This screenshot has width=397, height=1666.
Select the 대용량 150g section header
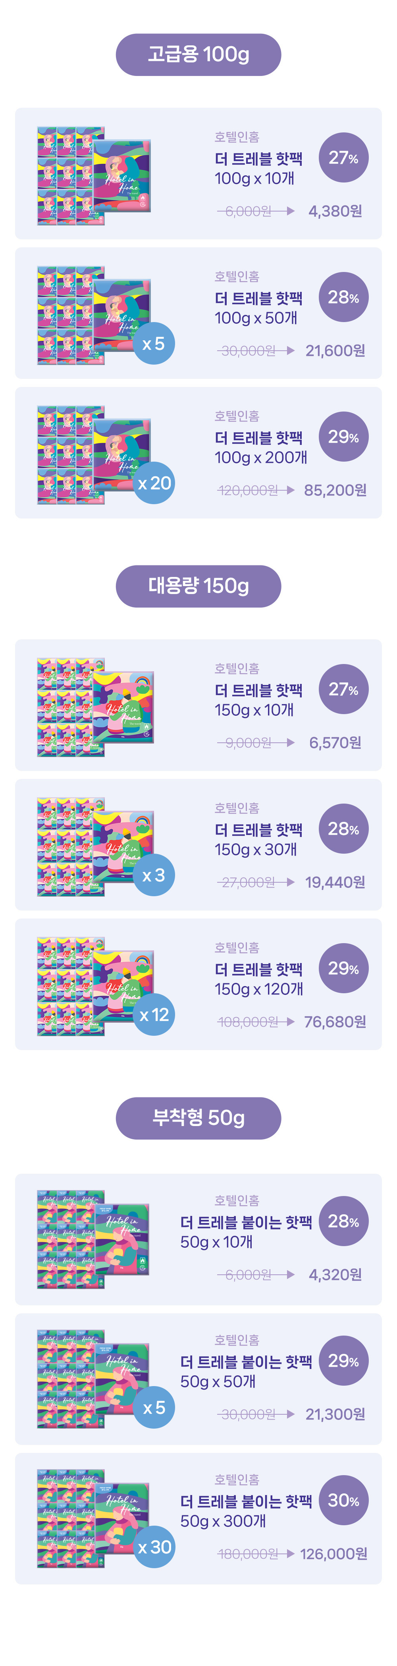pyautogui.click(x=198, y=586)
